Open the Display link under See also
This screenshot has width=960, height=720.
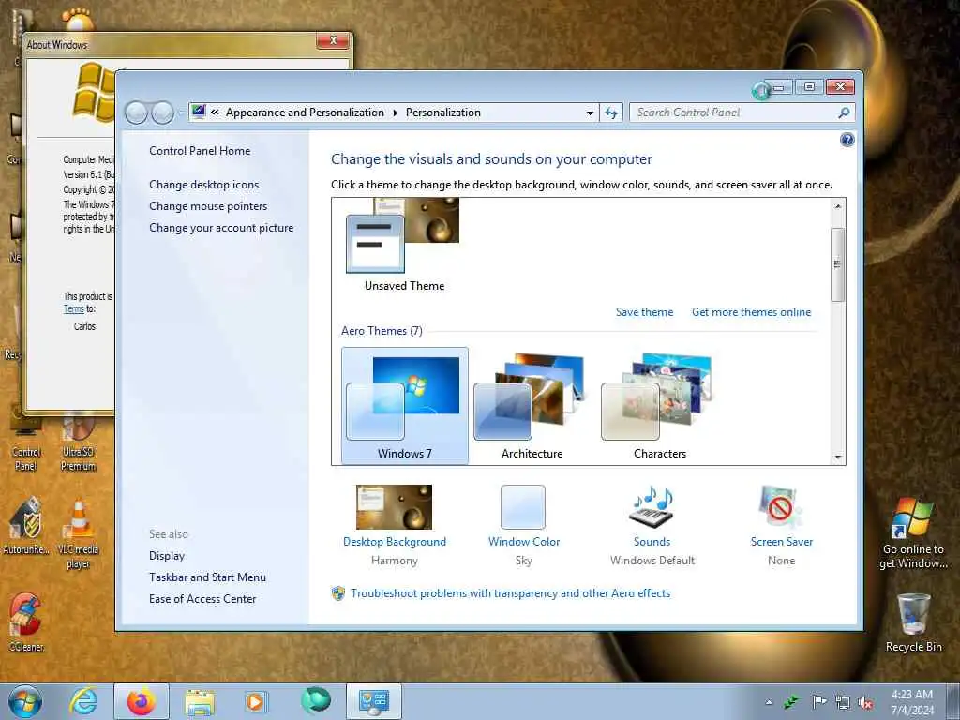pyautogui.click(x=167, y=555)
